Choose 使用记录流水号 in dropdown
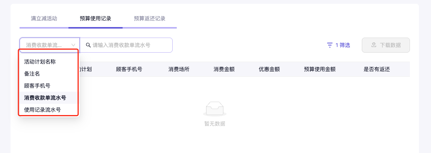The image size is (431, 153). 42,110
